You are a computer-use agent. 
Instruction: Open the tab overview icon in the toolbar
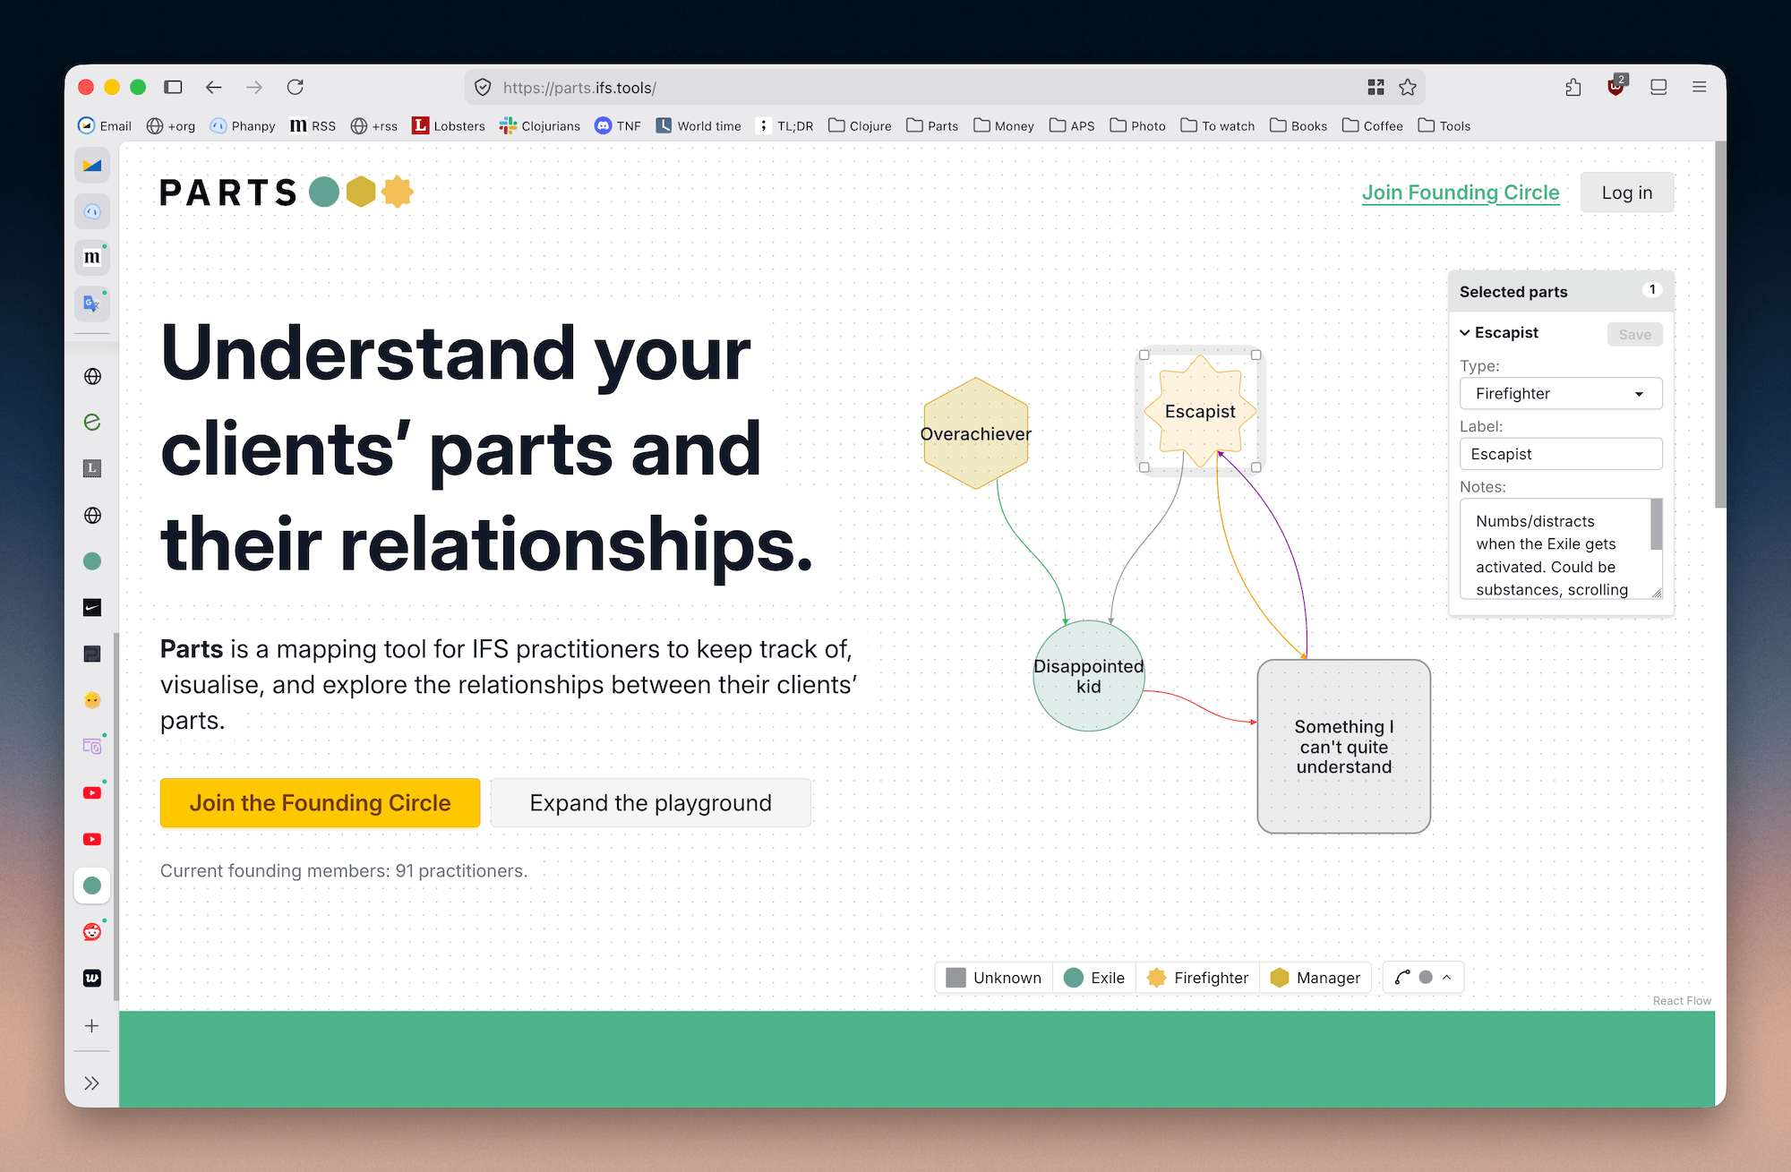[1658, 87]
